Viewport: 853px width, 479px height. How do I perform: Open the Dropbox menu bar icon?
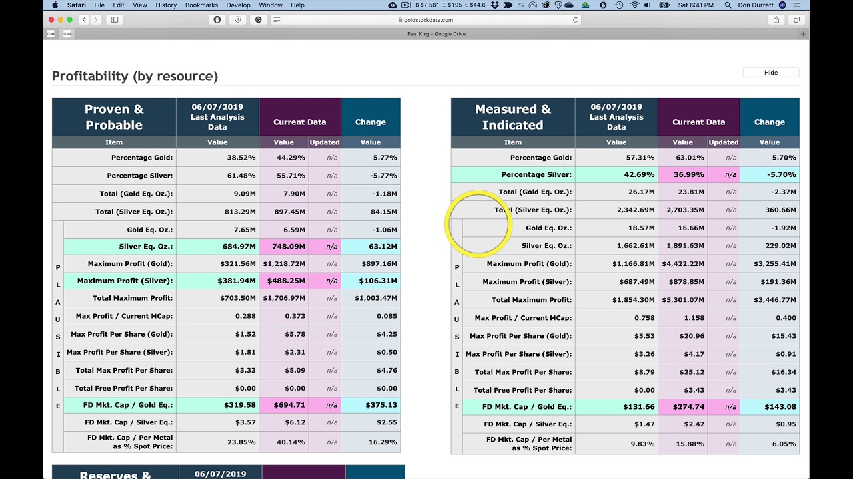(x=495, y=5)
